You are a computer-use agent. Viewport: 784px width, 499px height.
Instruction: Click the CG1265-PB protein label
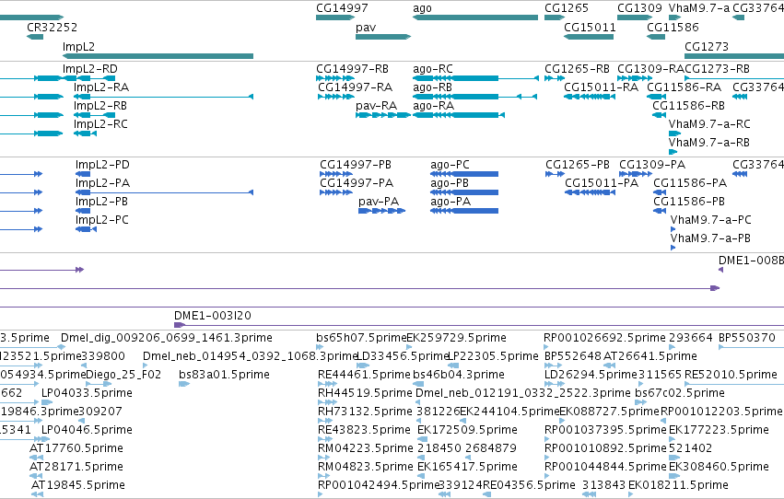pyautogui.click(x=578, y=164)
